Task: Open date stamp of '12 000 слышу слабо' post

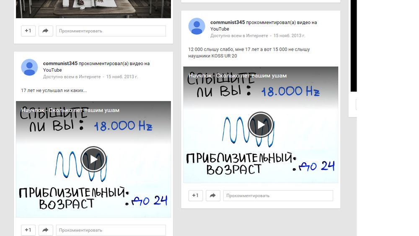Action: point(290,36)
